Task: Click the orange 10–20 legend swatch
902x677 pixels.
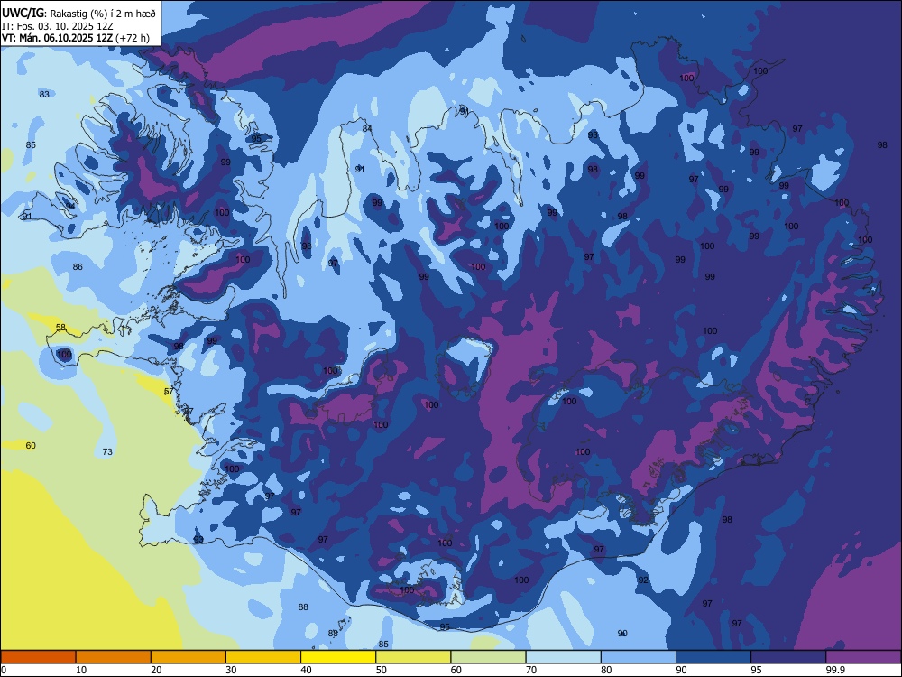Action: pyautogui.click(x=114, y=657)
